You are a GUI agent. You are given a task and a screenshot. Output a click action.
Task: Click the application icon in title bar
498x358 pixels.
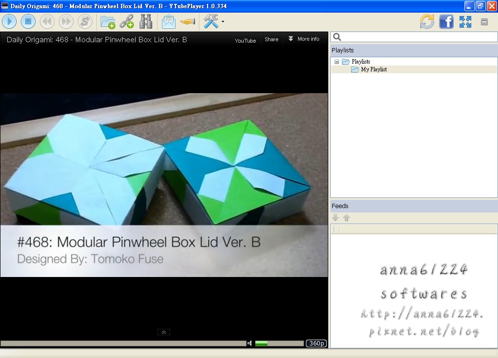click(x=5, y=6)
